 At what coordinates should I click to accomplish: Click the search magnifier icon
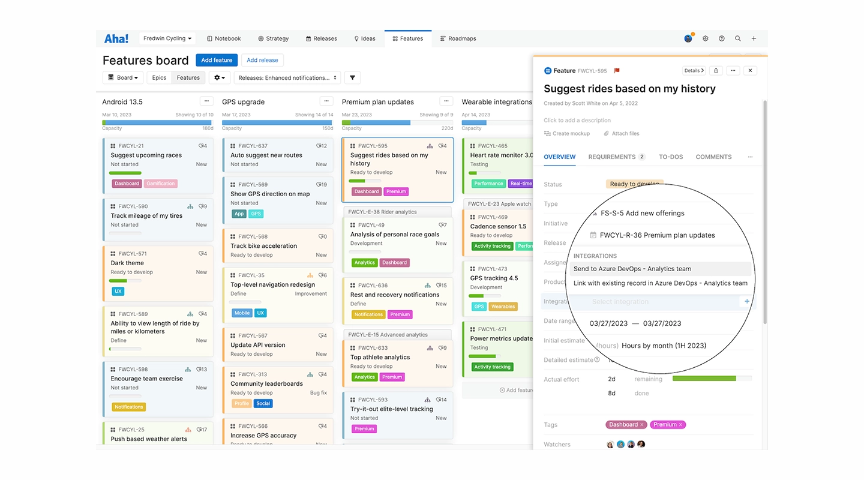[738, 38]
